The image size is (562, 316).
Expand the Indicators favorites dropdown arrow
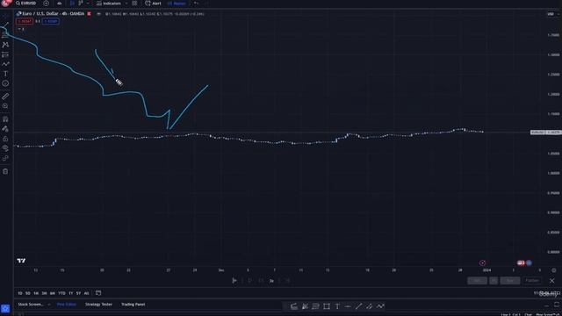click(126, 4)
